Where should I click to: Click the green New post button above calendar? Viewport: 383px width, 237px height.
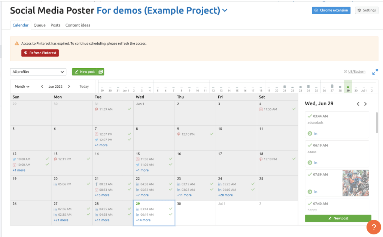(x=85, y=72)
